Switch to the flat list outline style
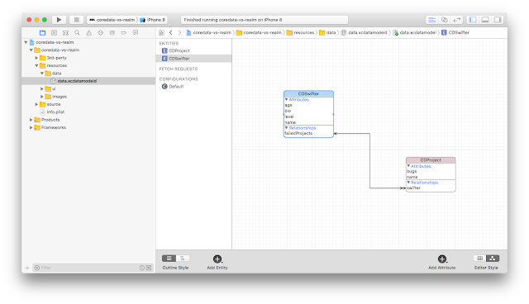529x304 pixels. click(x=169, y=259)
